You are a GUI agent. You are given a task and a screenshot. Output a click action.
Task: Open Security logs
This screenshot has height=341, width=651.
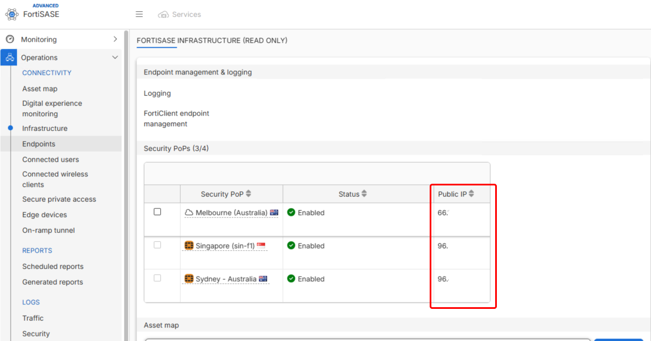tap(36, 334)
